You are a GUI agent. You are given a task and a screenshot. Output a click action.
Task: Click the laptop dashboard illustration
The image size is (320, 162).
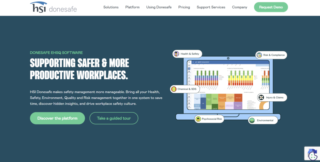click(228, 88)
